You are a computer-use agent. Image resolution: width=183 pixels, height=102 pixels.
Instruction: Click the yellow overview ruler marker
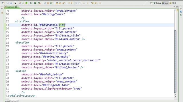pos(177,10)
